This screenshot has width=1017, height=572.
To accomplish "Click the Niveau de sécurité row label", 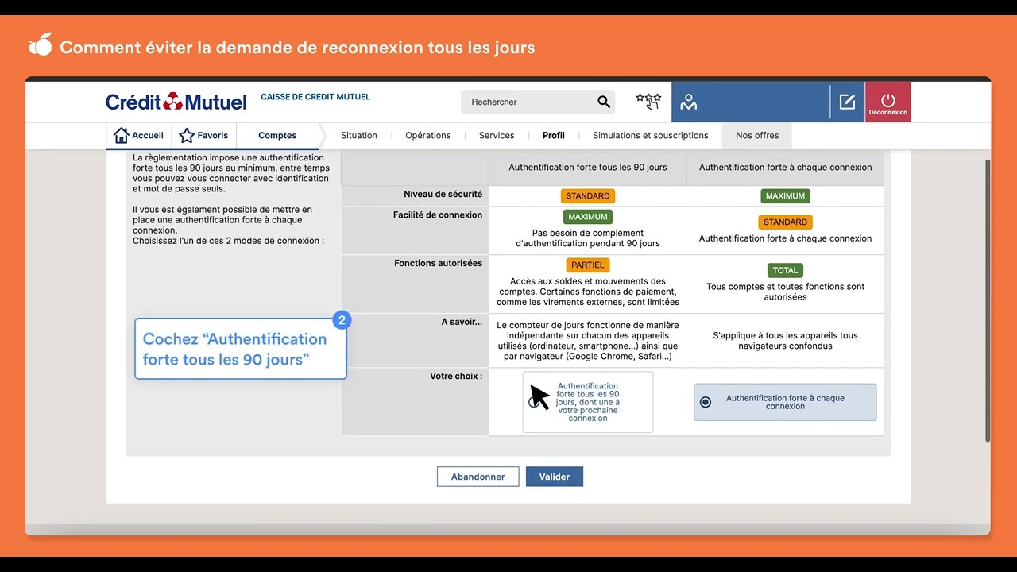I will tap(443, 195).
